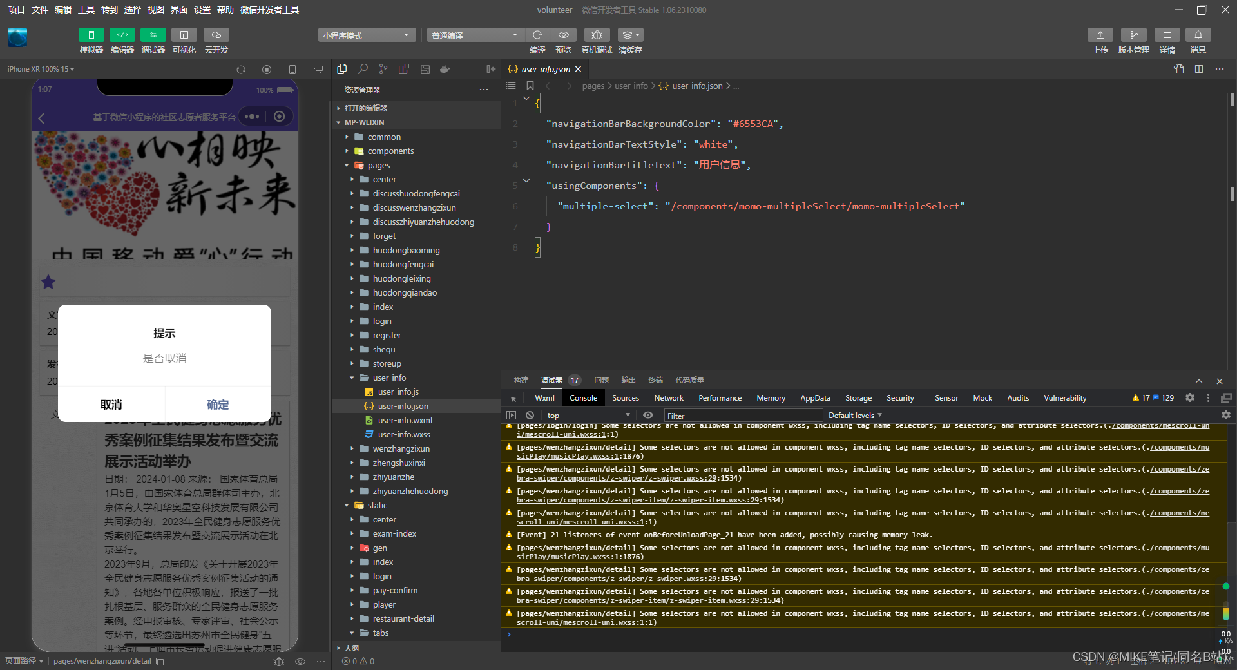
Task: Switch to the Sources devtools tab
Action: [x=626, y=398]
